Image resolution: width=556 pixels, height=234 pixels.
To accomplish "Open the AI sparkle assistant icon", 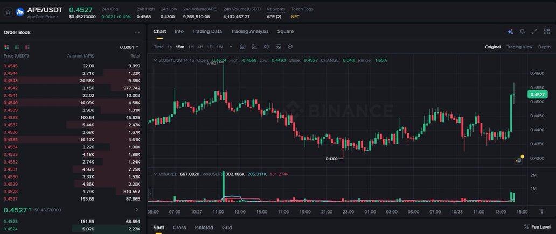I will pos(510,31).
